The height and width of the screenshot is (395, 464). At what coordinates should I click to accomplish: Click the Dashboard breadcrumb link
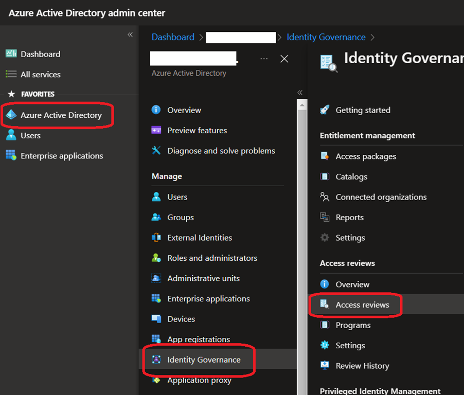(x=173, y=37)
